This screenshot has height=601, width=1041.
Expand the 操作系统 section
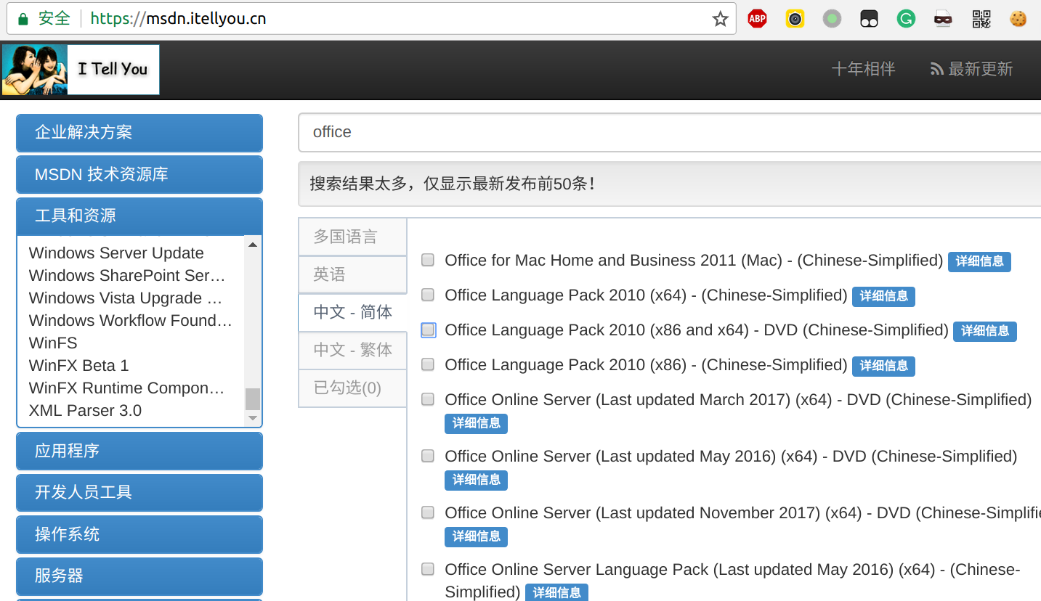point(139,534)
